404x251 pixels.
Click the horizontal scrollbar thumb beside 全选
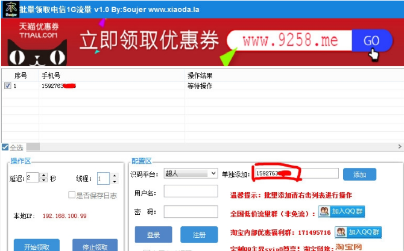[x=33, y=147]
